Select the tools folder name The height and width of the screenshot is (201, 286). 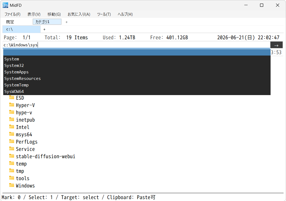[23, 178]
